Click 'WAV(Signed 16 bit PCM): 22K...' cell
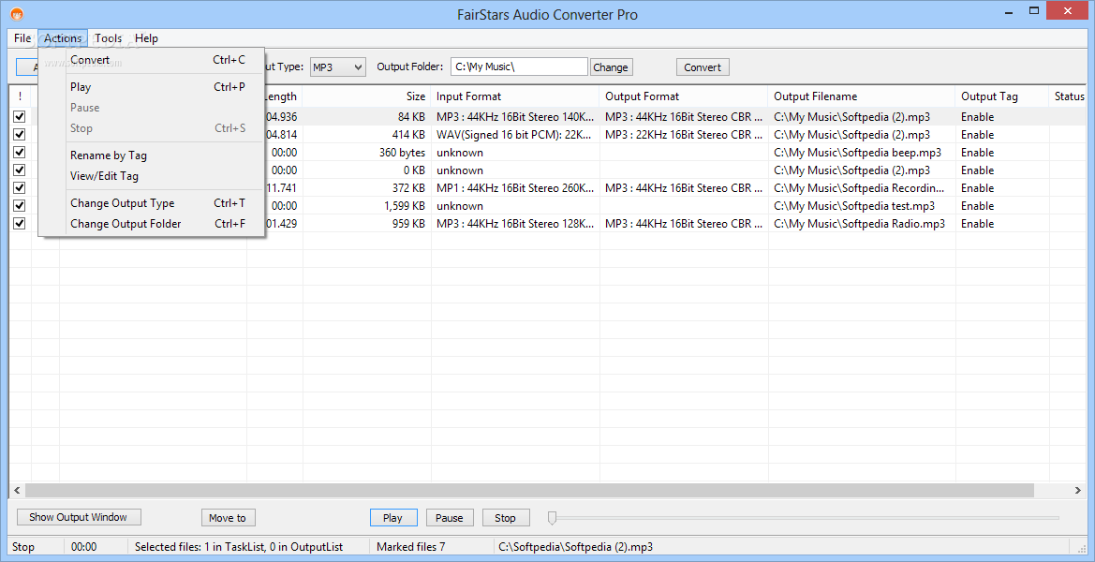The image size is (1095, 562). [515, 134]
